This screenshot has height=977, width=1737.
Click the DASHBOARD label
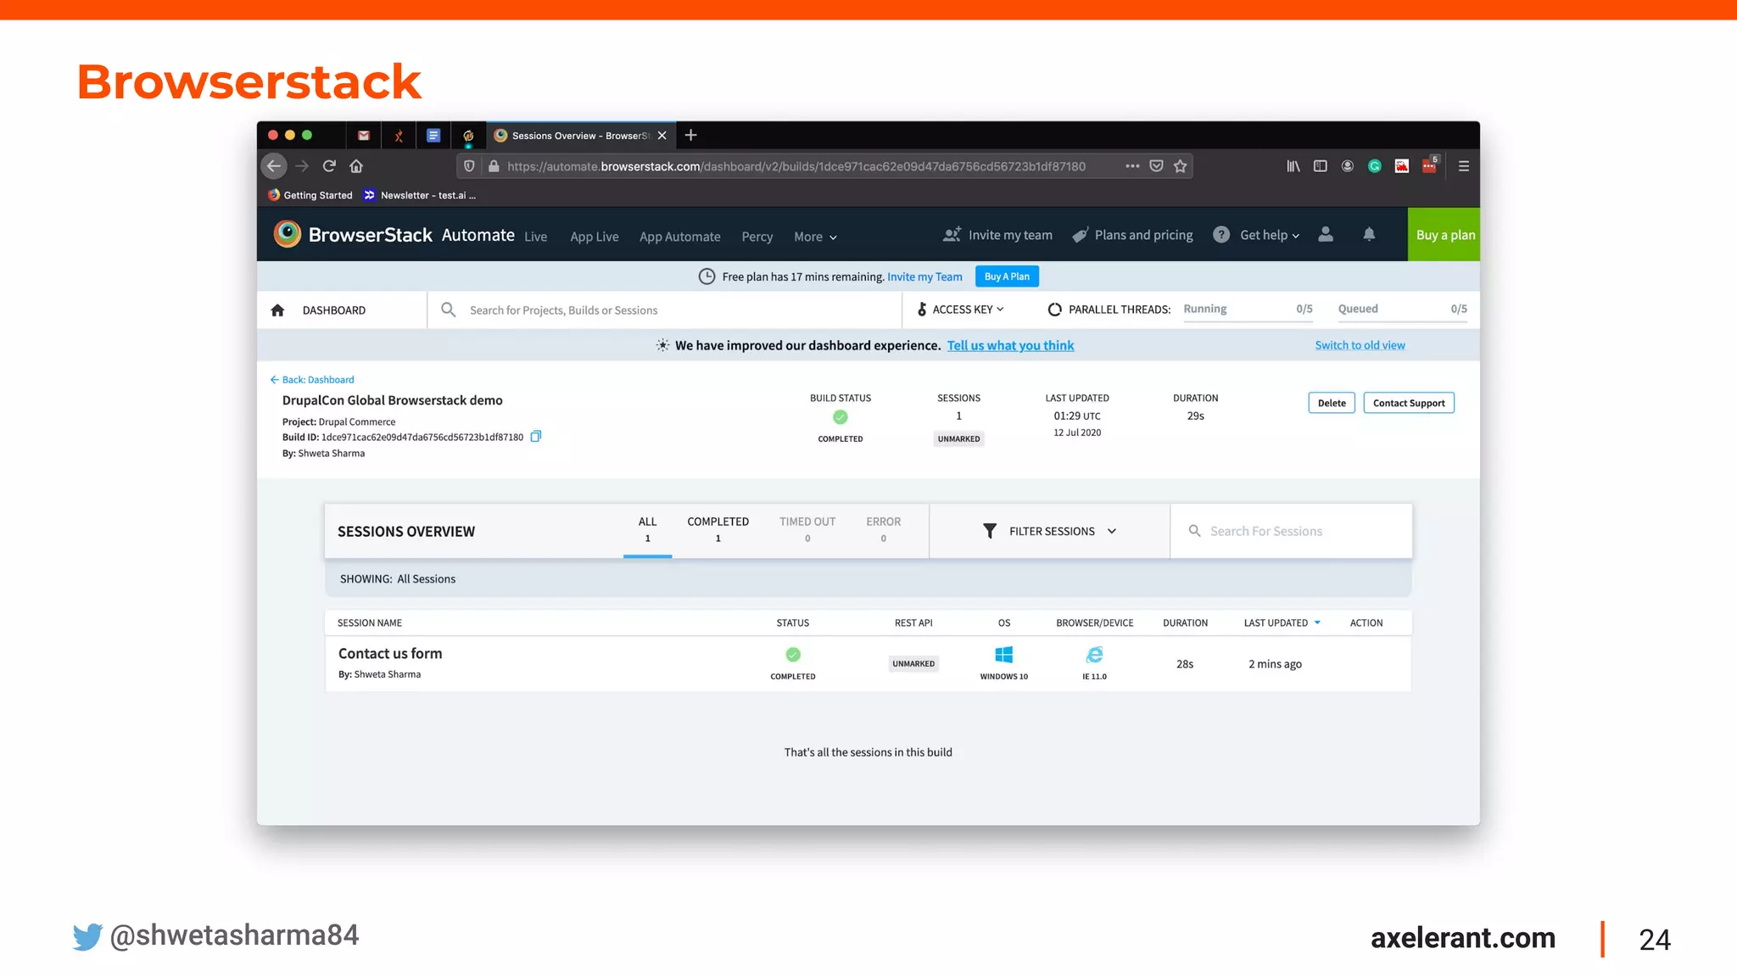click(334, 310)
